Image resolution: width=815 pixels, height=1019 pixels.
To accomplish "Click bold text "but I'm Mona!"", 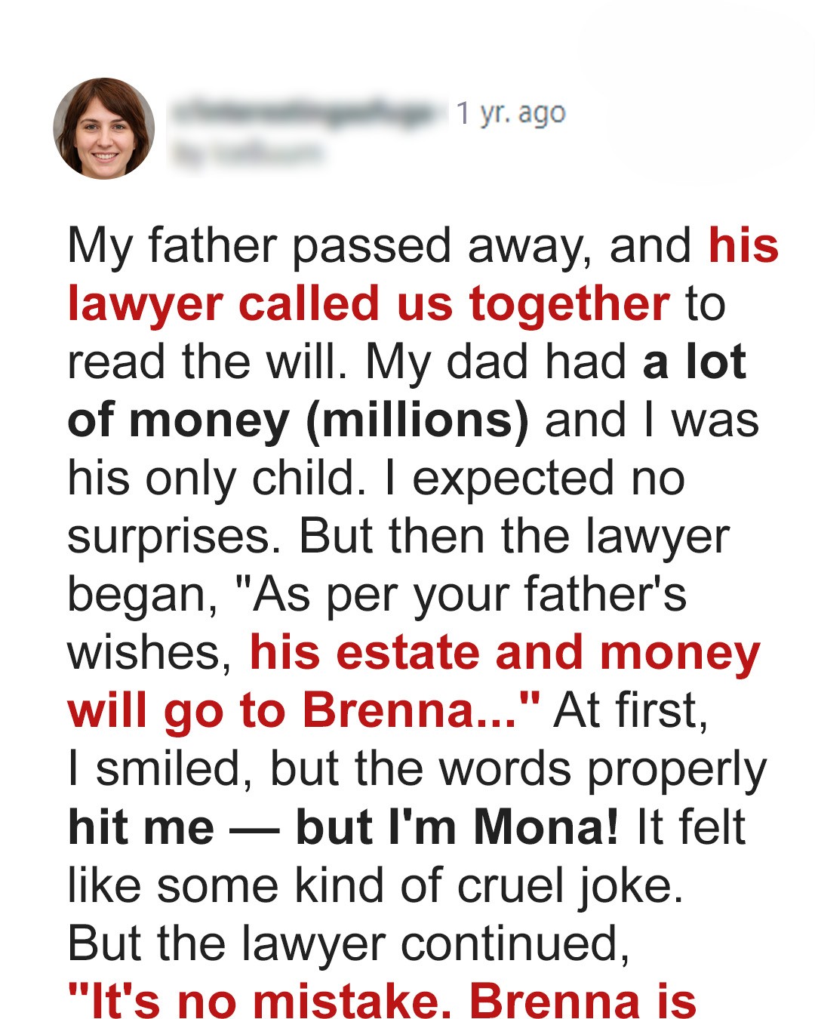I will 457,827.
